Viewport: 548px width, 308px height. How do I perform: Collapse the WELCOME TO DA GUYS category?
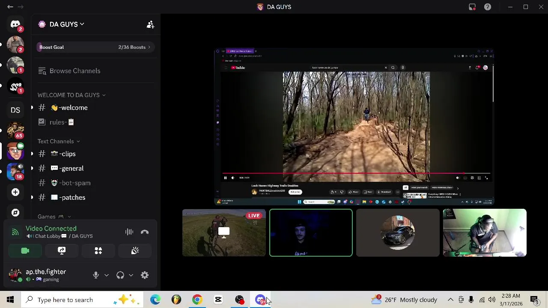click(71, 95)
